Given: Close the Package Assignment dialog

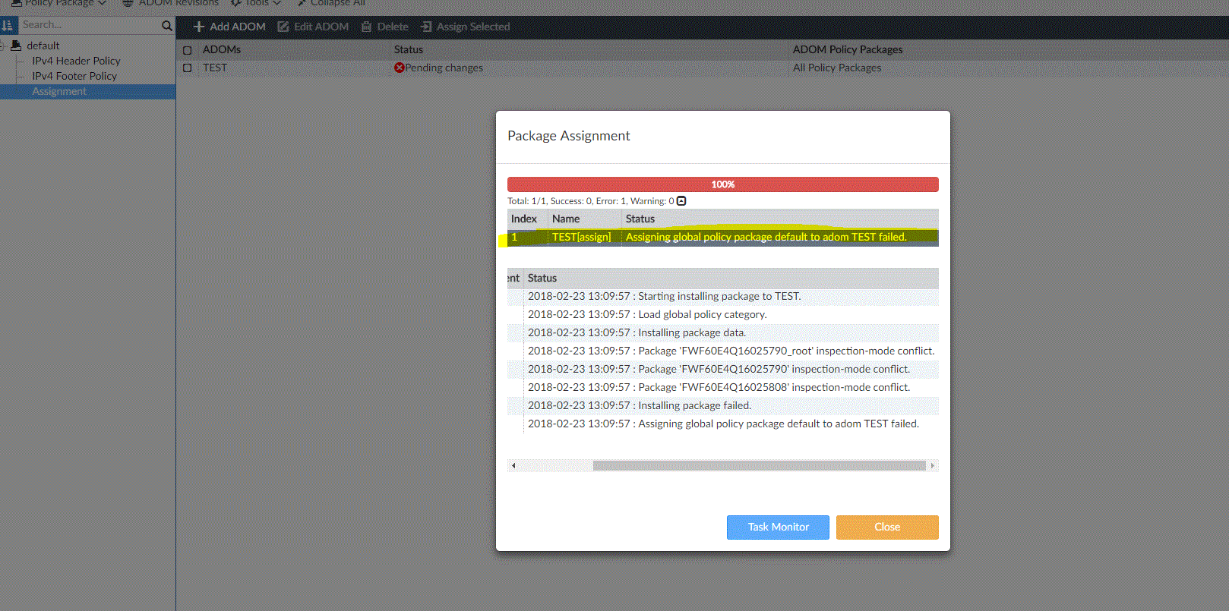Looking at the screenshot, I should [887, 527].
